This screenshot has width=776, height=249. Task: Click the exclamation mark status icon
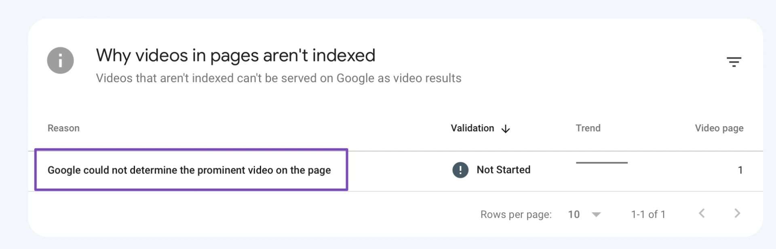click(x=460, y=170)
